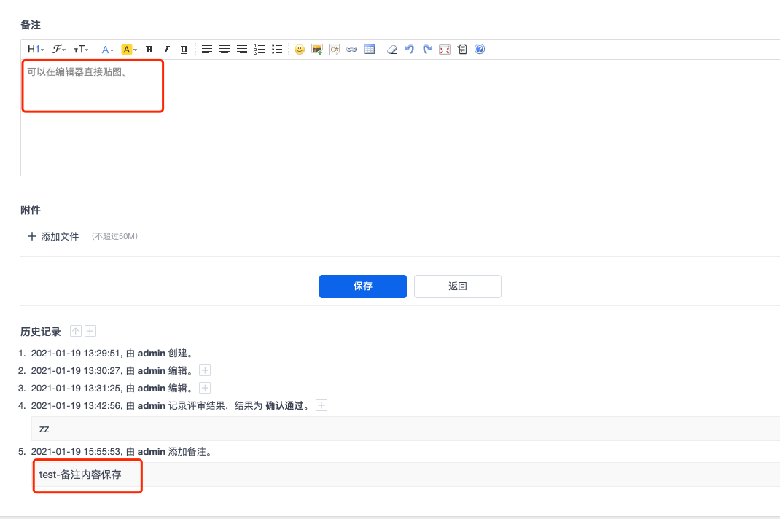Open the yellow highlight color picker

click(129, 50)
